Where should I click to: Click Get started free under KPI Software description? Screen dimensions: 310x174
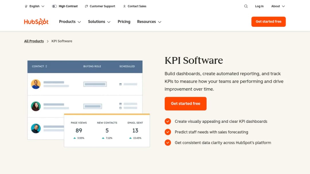tap(185, 104)
